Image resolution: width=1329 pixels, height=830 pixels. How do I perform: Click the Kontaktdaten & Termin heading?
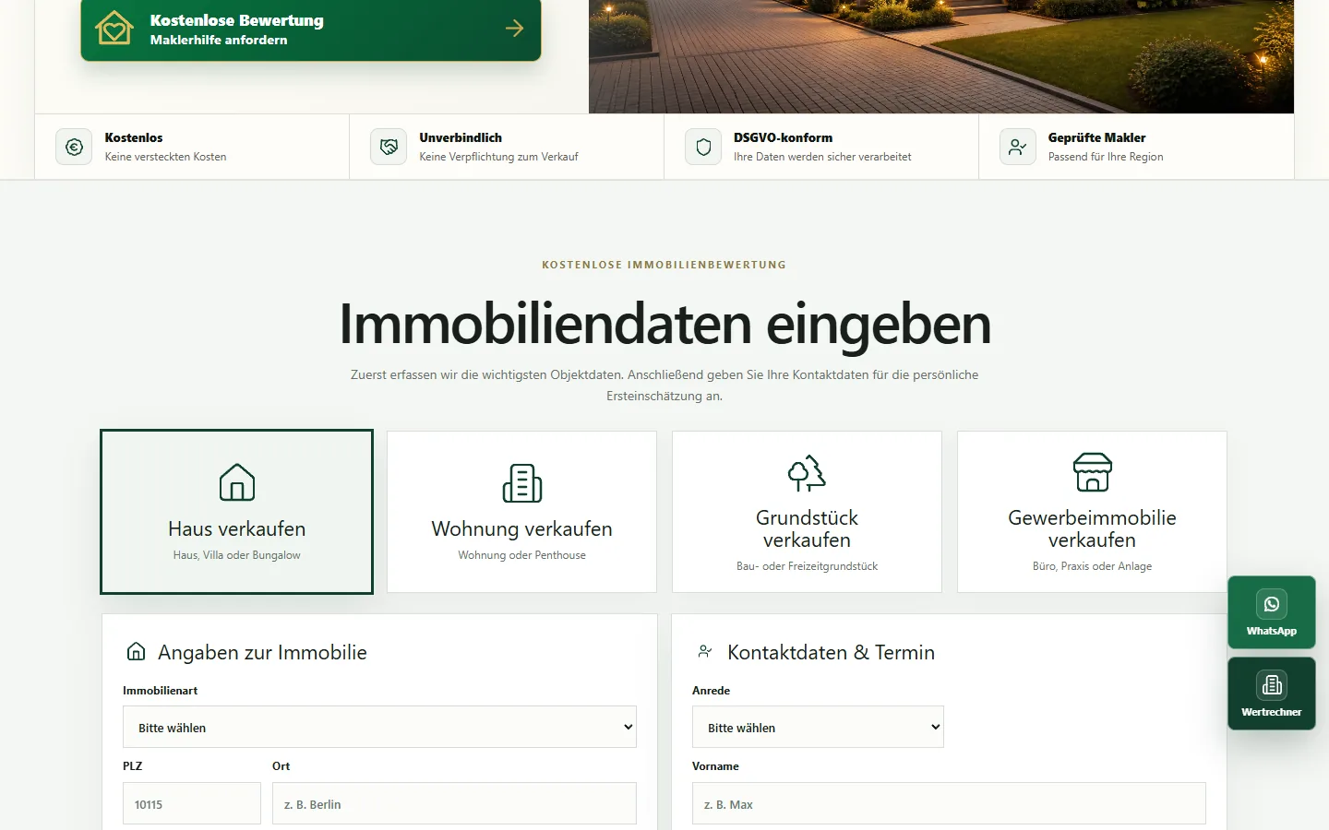click(x=831, y=652)
